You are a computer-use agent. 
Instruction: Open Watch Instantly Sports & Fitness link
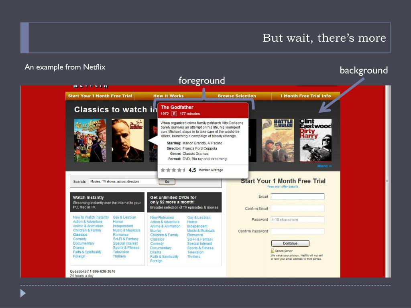[126, 248]
